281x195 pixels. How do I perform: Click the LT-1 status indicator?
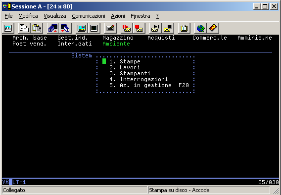pyautogui.click(x=19, y=182)
